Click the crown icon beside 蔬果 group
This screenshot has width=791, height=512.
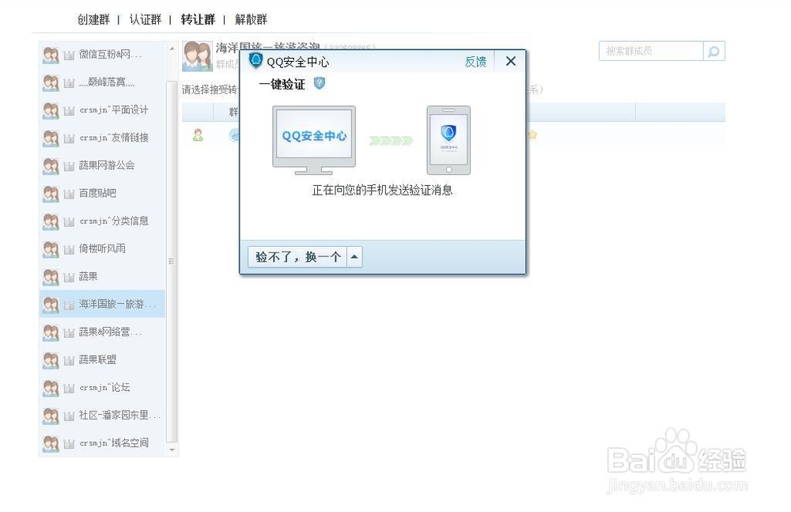(x=69, y=277)
